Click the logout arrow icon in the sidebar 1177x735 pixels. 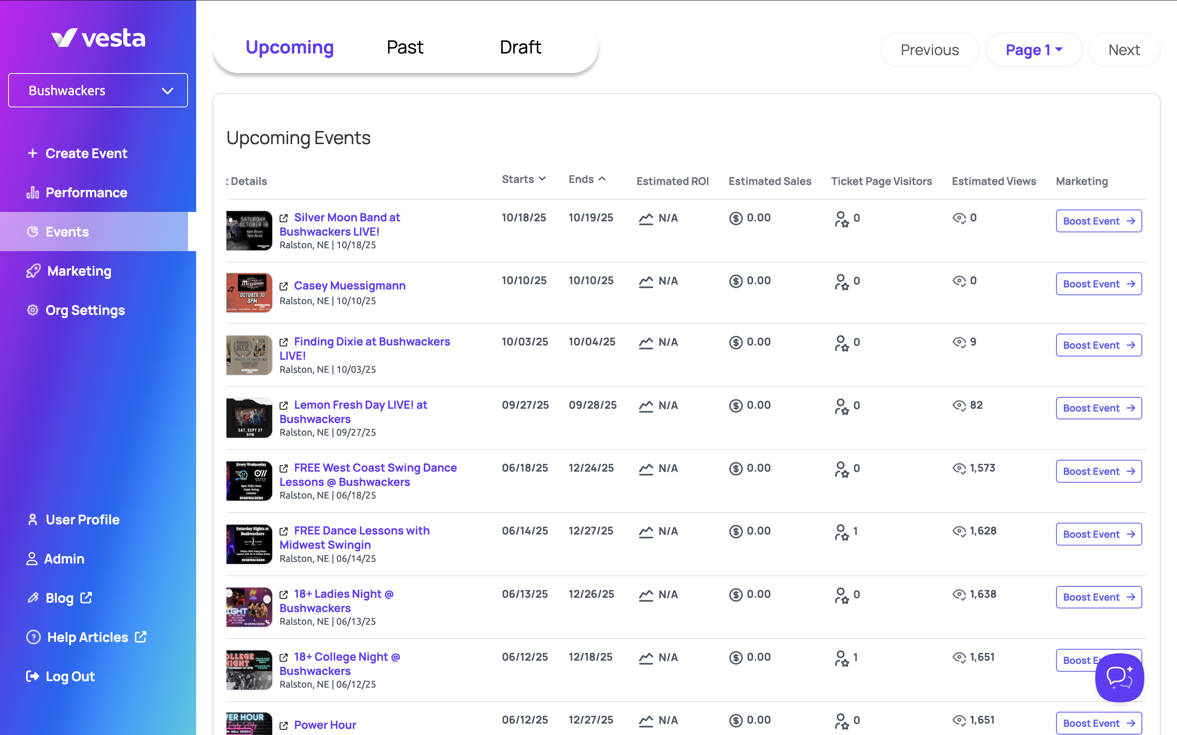click(x=33, y=676)
